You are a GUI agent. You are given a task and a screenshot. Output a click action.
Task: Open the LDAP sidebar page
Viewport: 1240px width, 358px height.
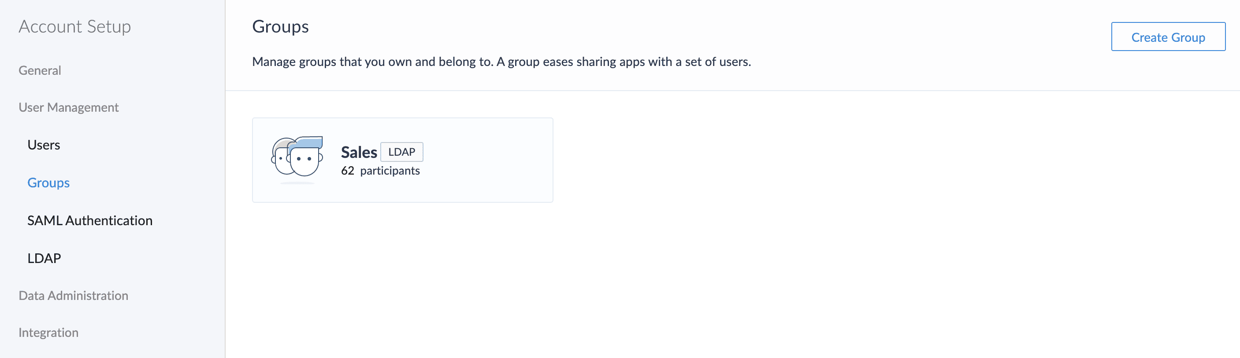[44, 258]
